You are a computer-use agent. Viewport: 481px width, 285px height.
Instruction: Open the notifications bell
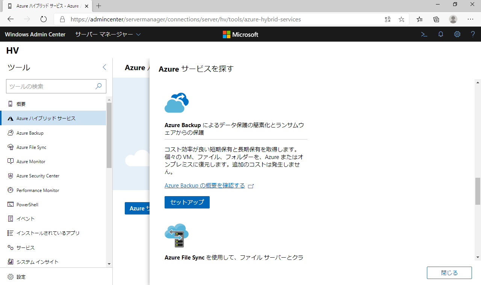(x=441, y=34)
